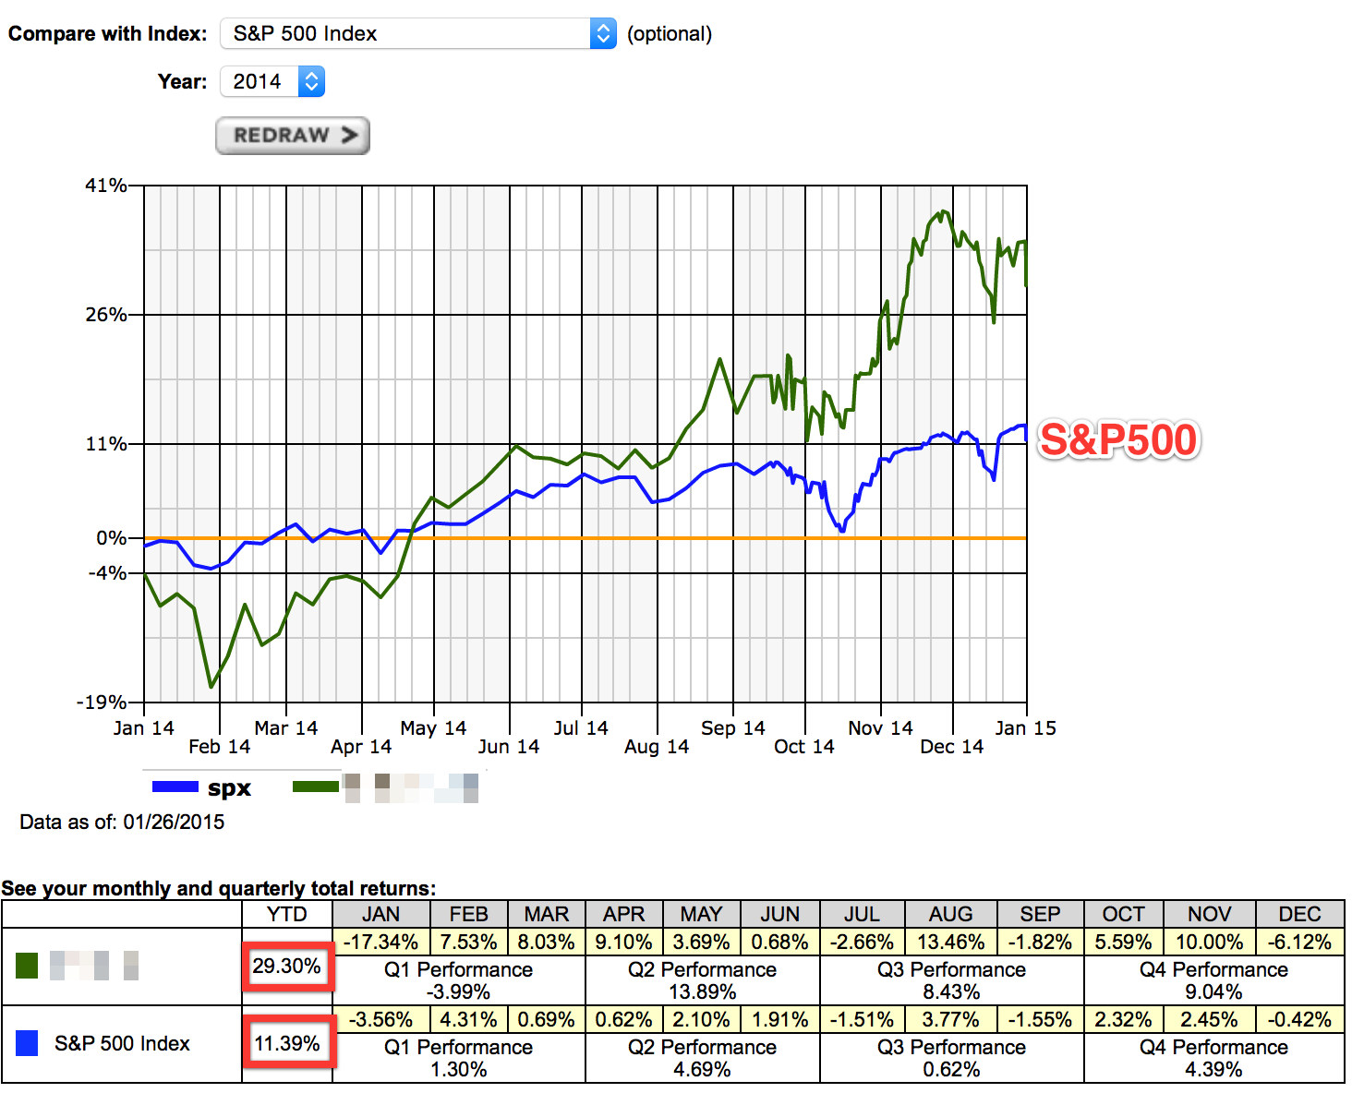Image resolution: width=1352 pixels, height=1093 pixels.
Task: Click the -1.55% S&P September cell
Action: [1041, 1020]
